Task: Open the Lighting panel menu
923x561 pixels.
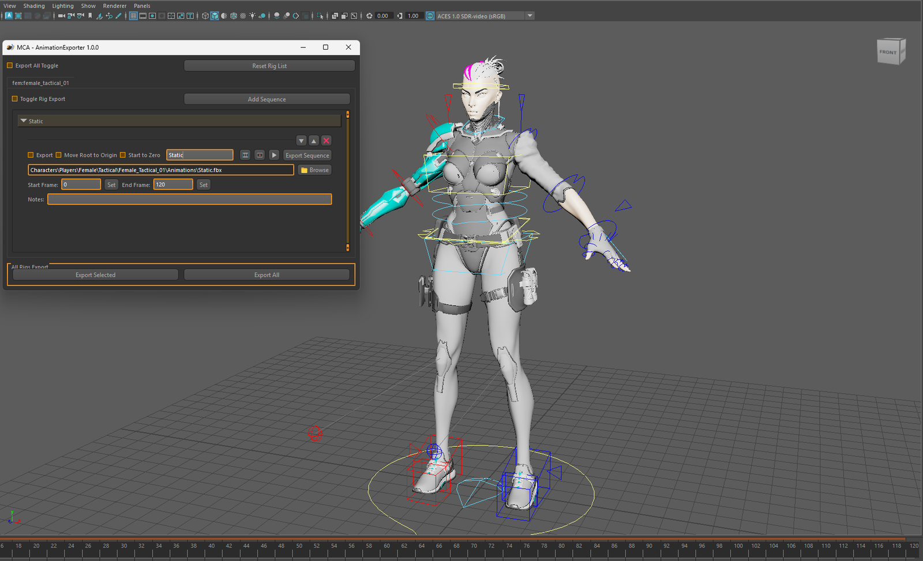Action: (63, 6)
